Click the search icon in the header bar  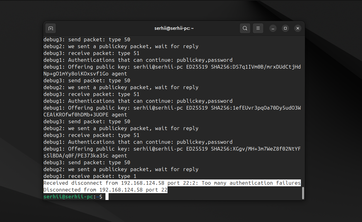[x=245, y=28]
